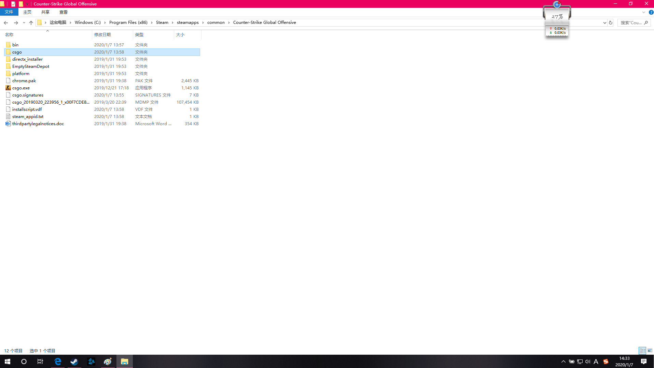
Task: Open Explorer help question mark
Action: (x=651, y=12)
